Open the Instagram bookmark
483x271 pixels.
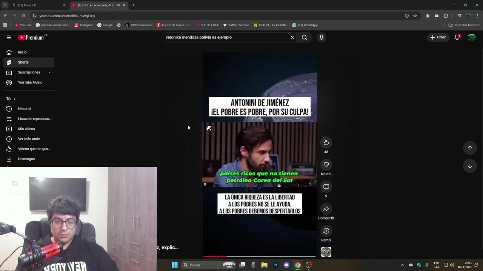click(84, 25)
